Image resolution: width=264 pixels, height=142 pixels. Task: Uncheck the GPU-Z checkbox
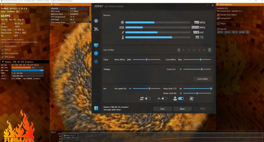coord(3,50)
